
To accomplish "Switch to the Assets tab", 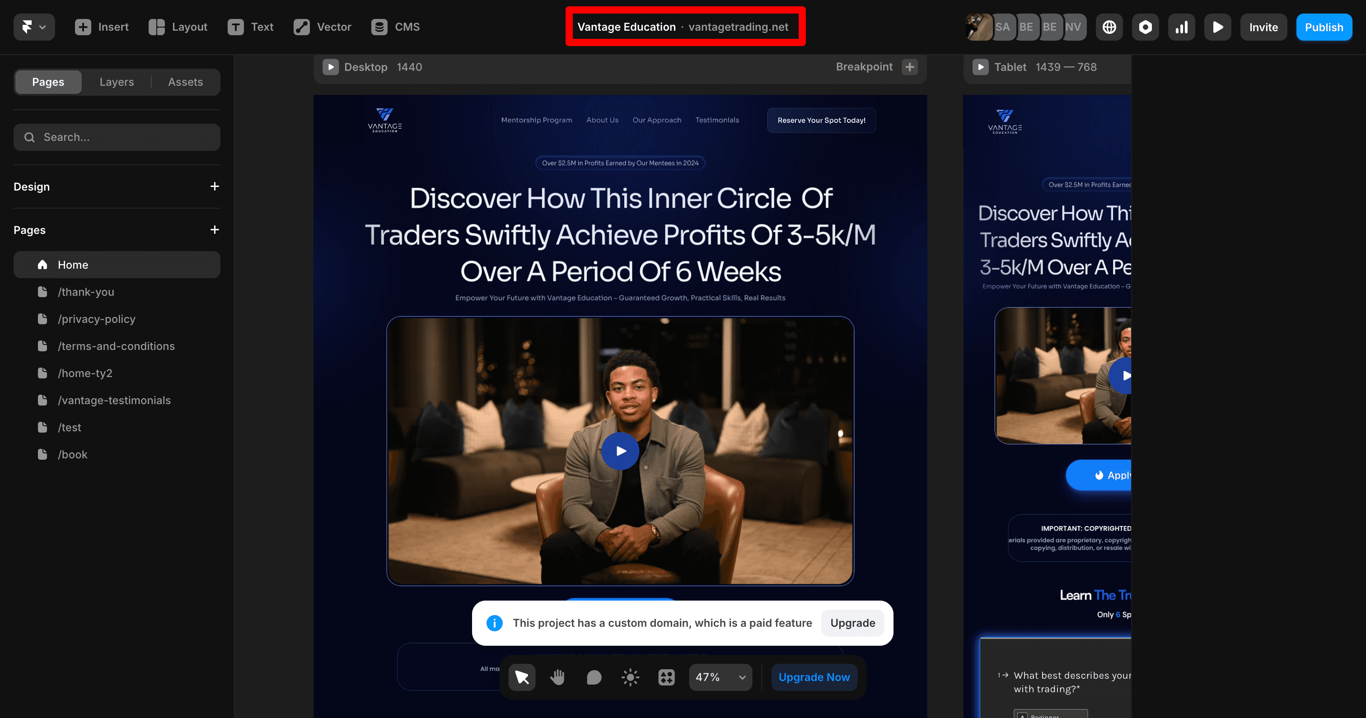I will (x=185, y=82).
